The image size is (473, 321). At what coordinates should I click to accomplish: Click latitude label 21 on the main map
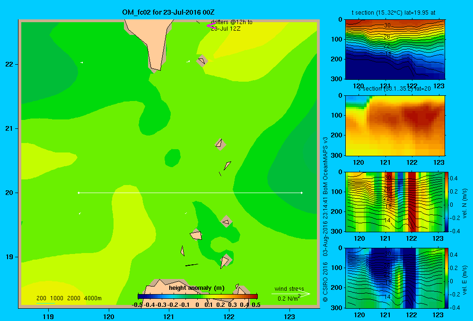[9, 128]
